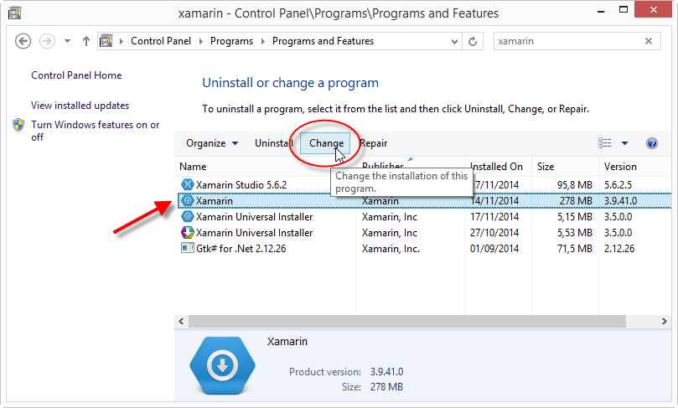The width and height of the screenshot is (678, 408).
Task: Select Programs and Features breadcrumb
Action: (323, 41)
